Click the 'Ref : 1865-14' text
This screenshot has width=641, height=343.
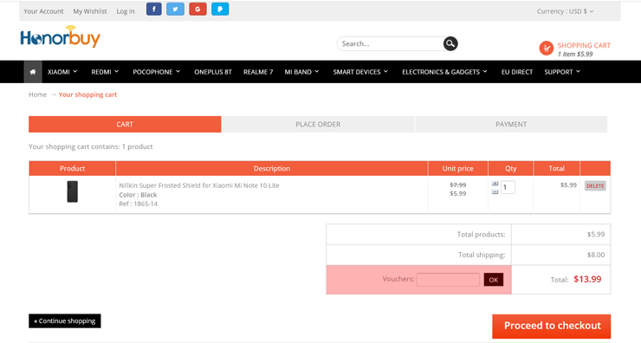tap(139, 204)
